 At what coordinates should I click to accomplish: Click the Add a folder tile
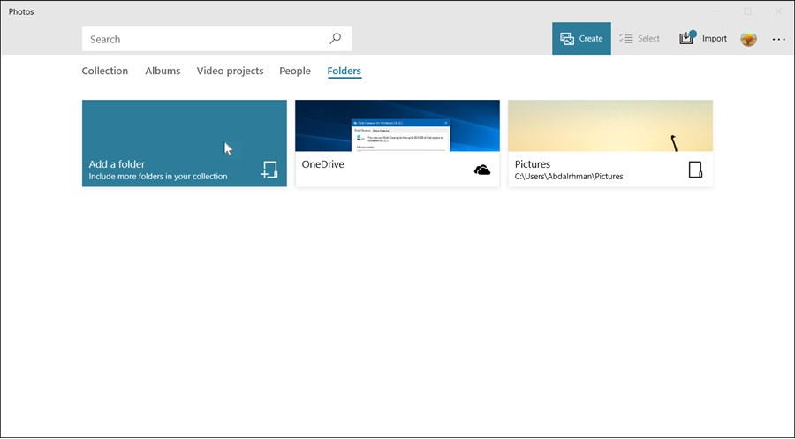pos(185,143)
